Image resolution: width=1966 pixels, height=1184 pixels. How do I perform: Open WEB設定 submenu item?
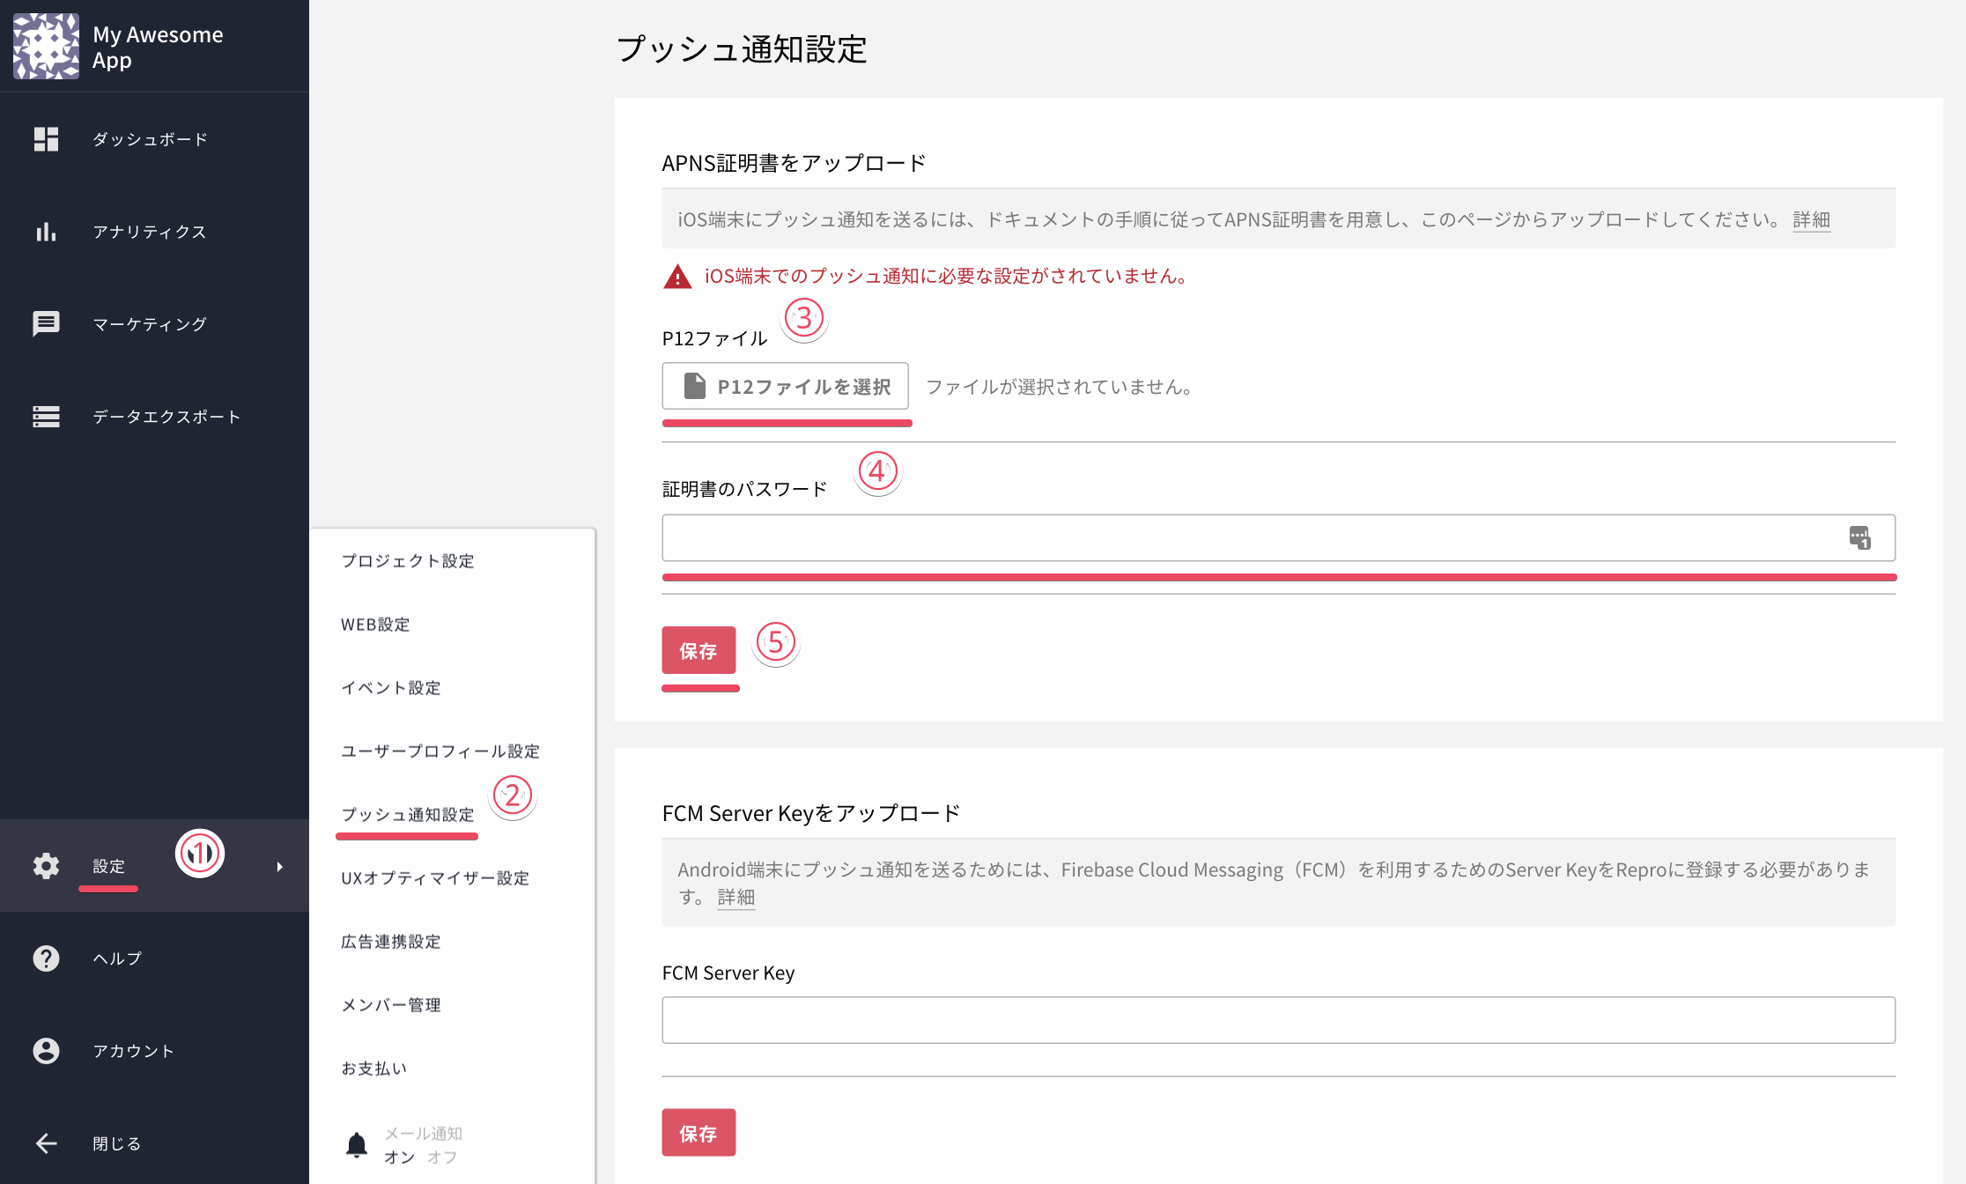click(x=376, y=625)
